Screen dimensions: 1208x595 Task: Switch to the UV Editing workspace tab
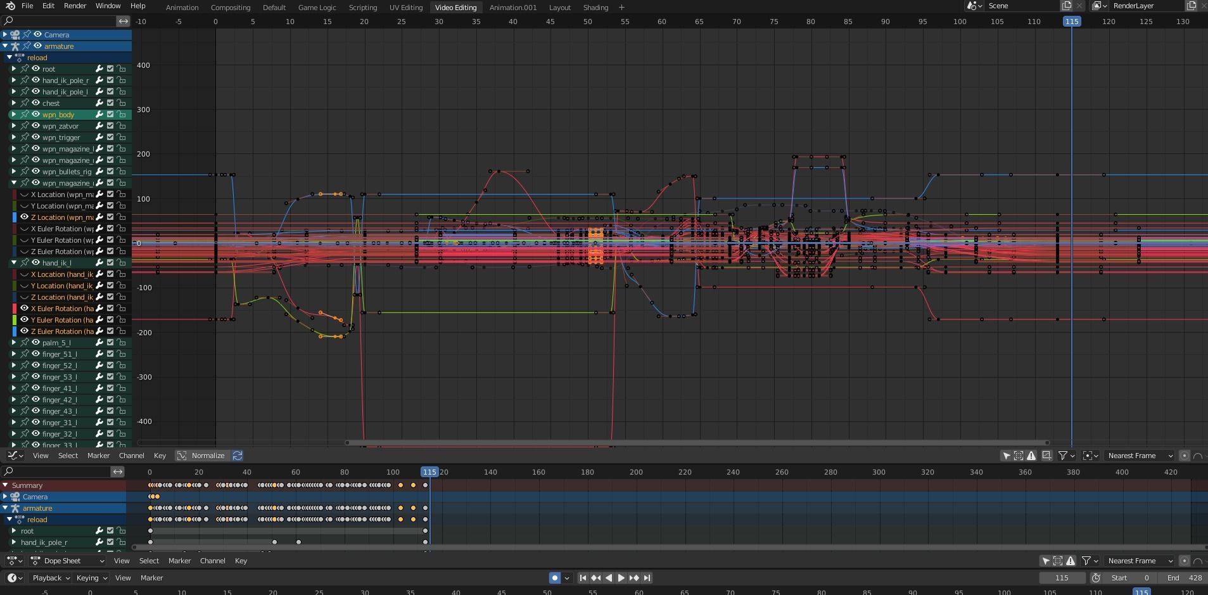click(x=406, y=8)
